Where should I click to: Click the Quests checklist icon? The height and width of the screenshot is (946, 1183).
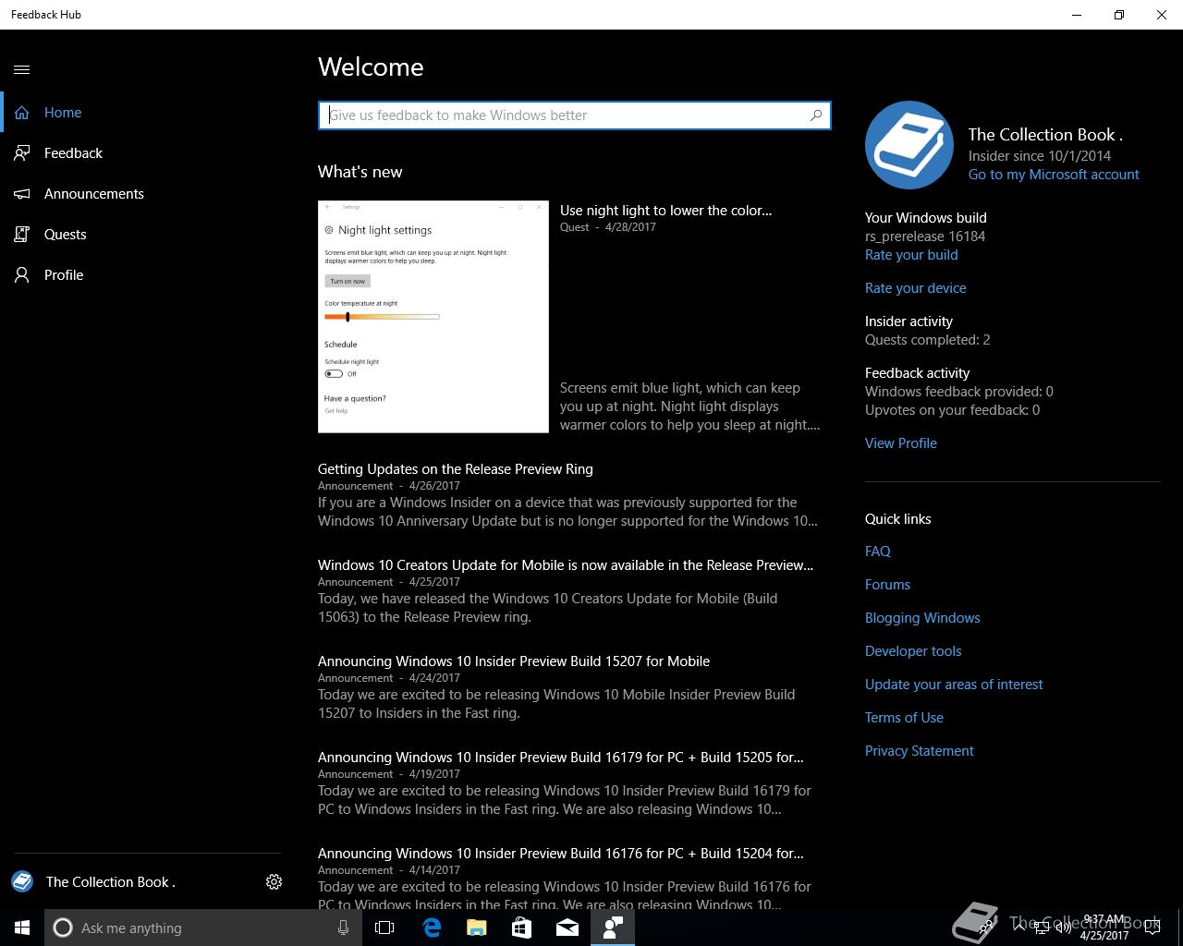coord(22,235)
